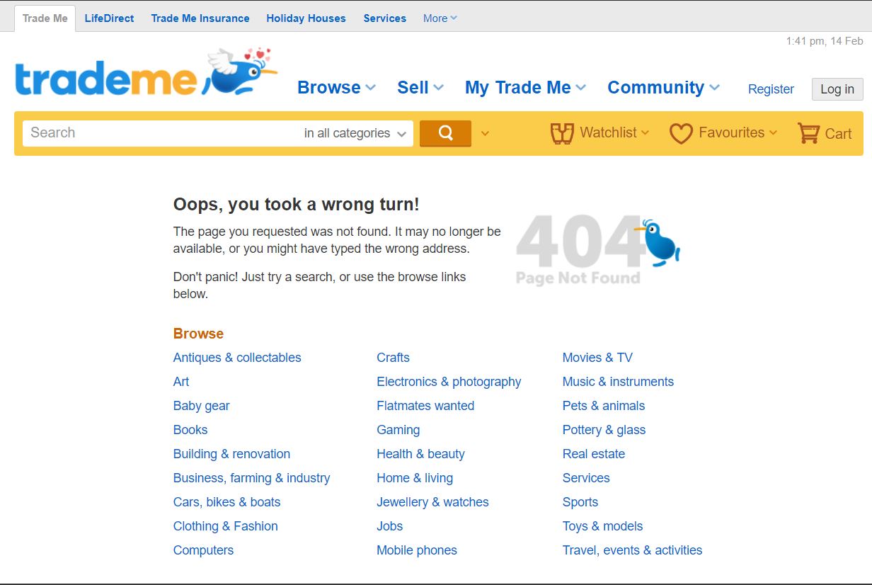Expand the Watchlist dropdown

(645, 132)
